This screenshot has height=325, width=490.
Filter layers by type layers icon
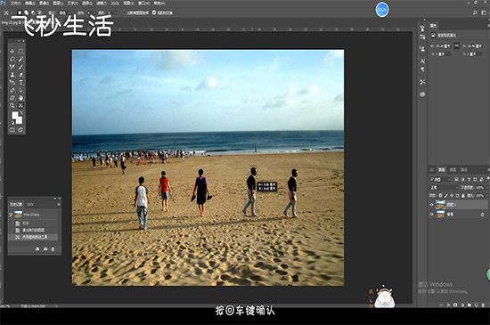(469, 179)
